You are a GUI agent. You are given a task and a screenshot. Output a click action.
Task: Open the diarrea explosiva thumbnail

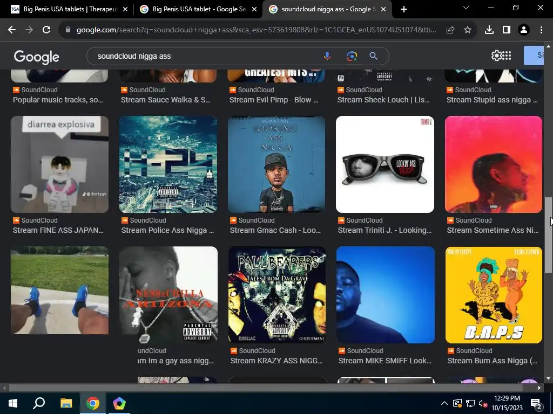point(59,164)
